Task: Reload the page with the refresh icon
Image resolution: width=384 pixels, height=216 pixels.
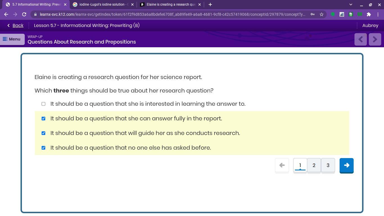Action: click(24, 14)
